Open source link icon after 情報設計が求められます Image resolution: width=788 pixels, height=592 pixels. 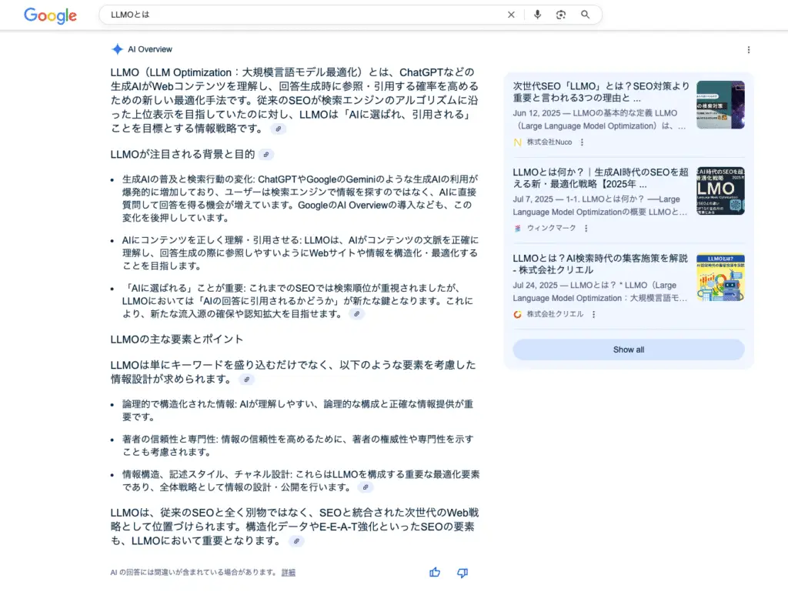click(x=246, y=380)
